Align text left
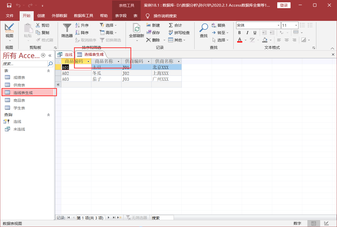The width and height of the screenshot is (337, 227). 279,40
